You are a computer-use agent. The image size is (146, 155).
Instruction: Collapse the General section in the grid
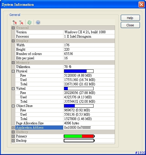pyautogui.click(x=13, y=28)
